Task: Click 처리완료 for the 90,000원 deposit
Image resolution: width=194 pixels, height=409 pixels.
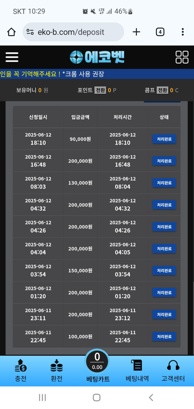Action: [x=164, y=139]
